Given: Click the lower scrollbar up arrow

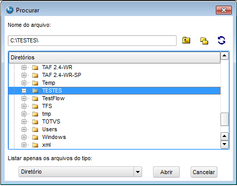Looking at the screenshot, I should point(225,136).
